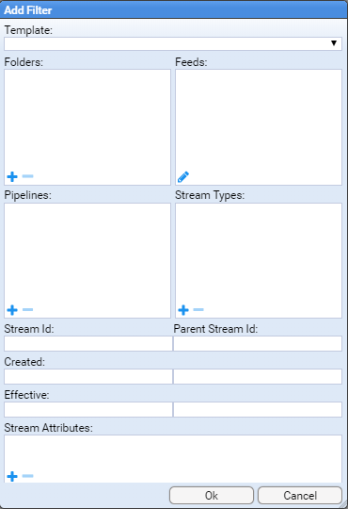Add a stream attribute with plus icon
Image resolution: width=348 pixels, height=509 pixels.
(x=12, y=476)
